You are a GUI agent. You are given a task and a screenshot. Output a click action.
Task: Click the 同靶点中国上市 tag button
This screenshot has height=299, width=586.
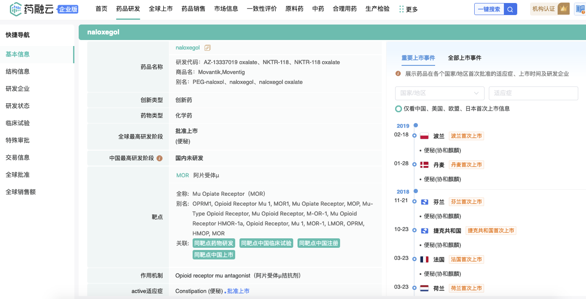pyautogui.click(x=214, y=255)
